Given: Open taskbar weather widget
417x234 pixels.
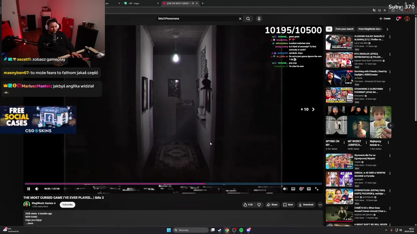Looking at the screenshot, I should pos(10,230).
